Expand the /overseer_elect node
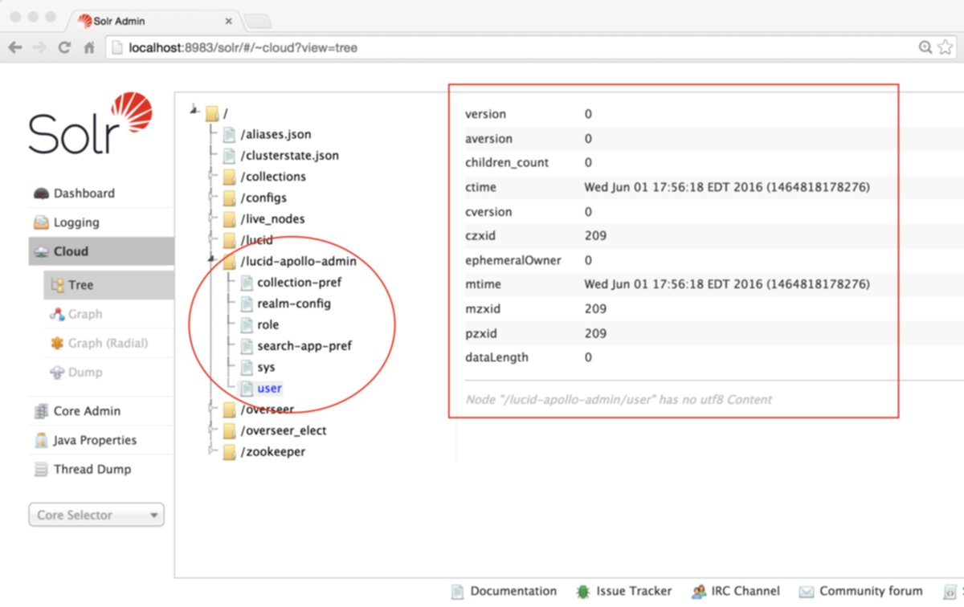The width and height of the screenshot is (964, 607). (x=212, y=430)
